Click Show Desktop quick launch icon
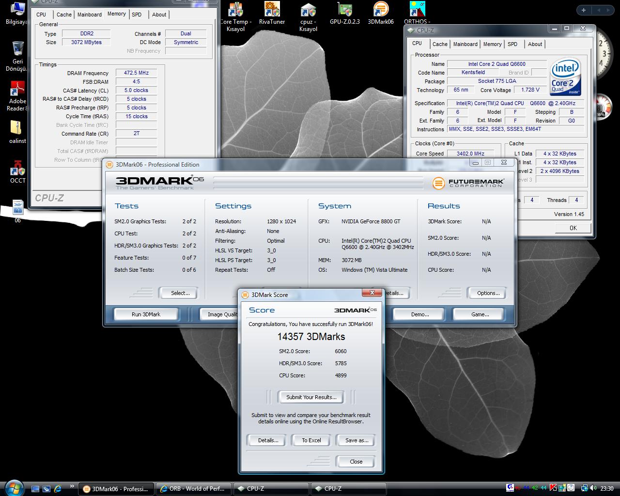The height and width of the screenshot is (496, 620). (35, 489)
